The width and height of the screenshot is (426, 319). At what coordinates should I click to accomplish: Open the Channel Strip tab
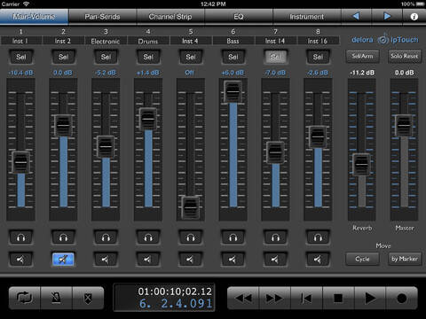tap(170, 17)
